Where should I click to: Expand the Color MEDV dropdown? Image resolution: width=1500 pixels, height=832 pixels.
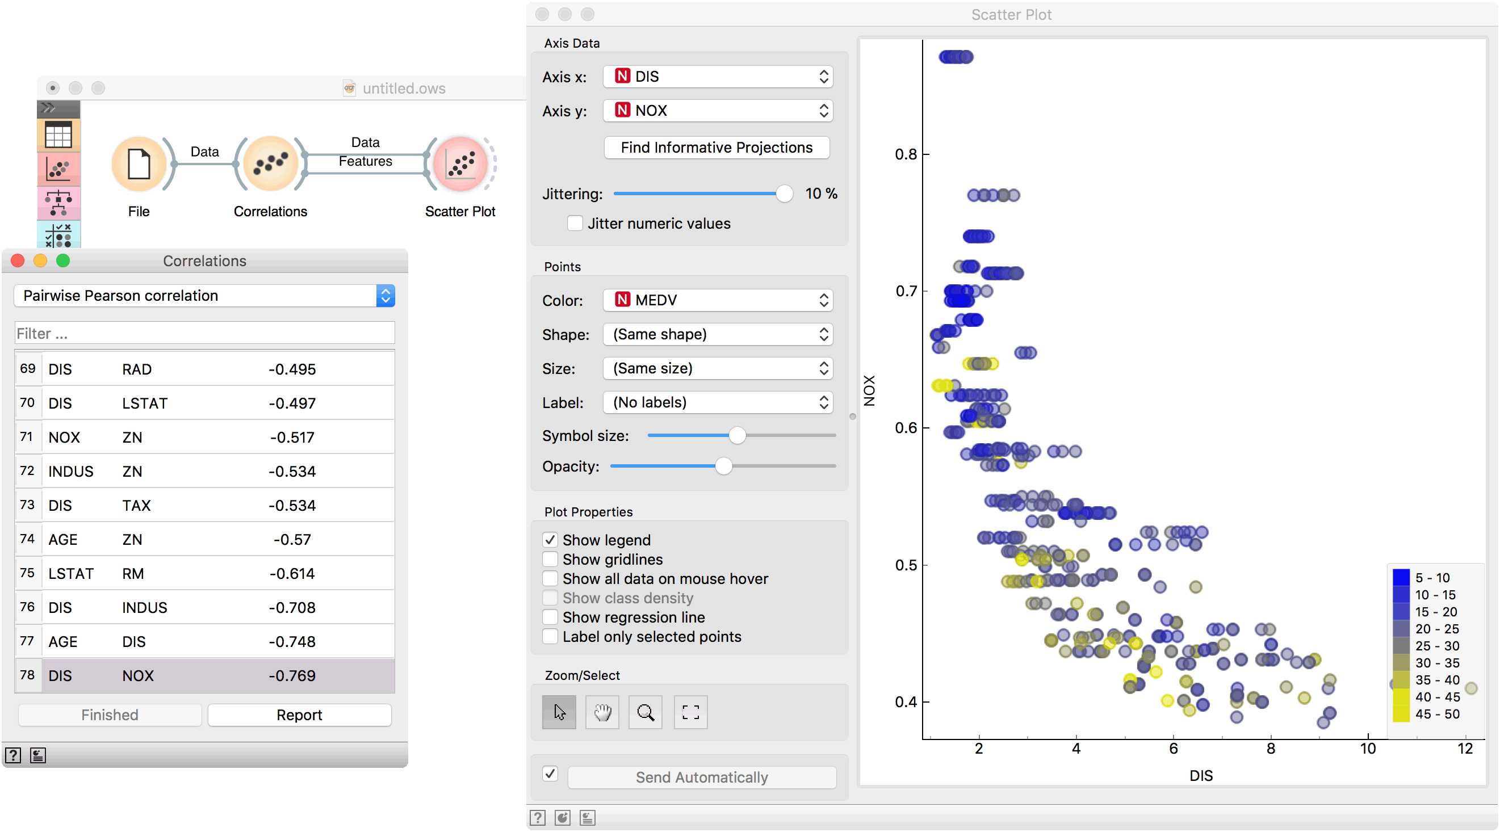coord(718,300)
